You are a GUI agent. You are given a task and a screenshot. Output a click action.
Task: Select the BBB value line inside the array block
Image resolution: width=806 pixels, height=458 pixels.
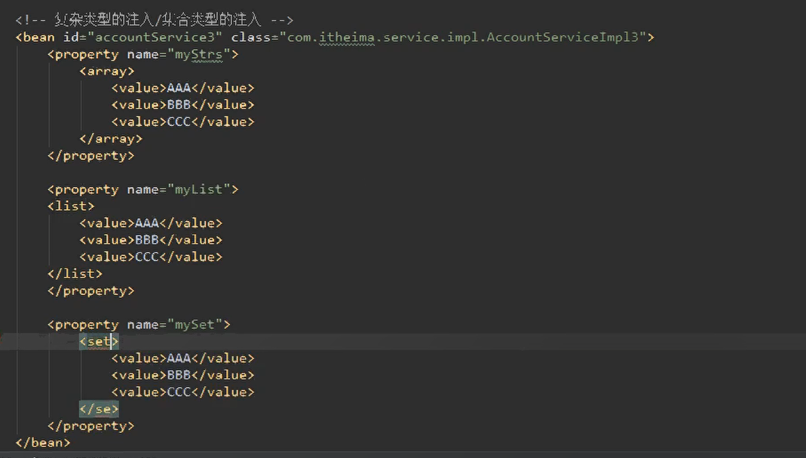[x=182, y=105]
